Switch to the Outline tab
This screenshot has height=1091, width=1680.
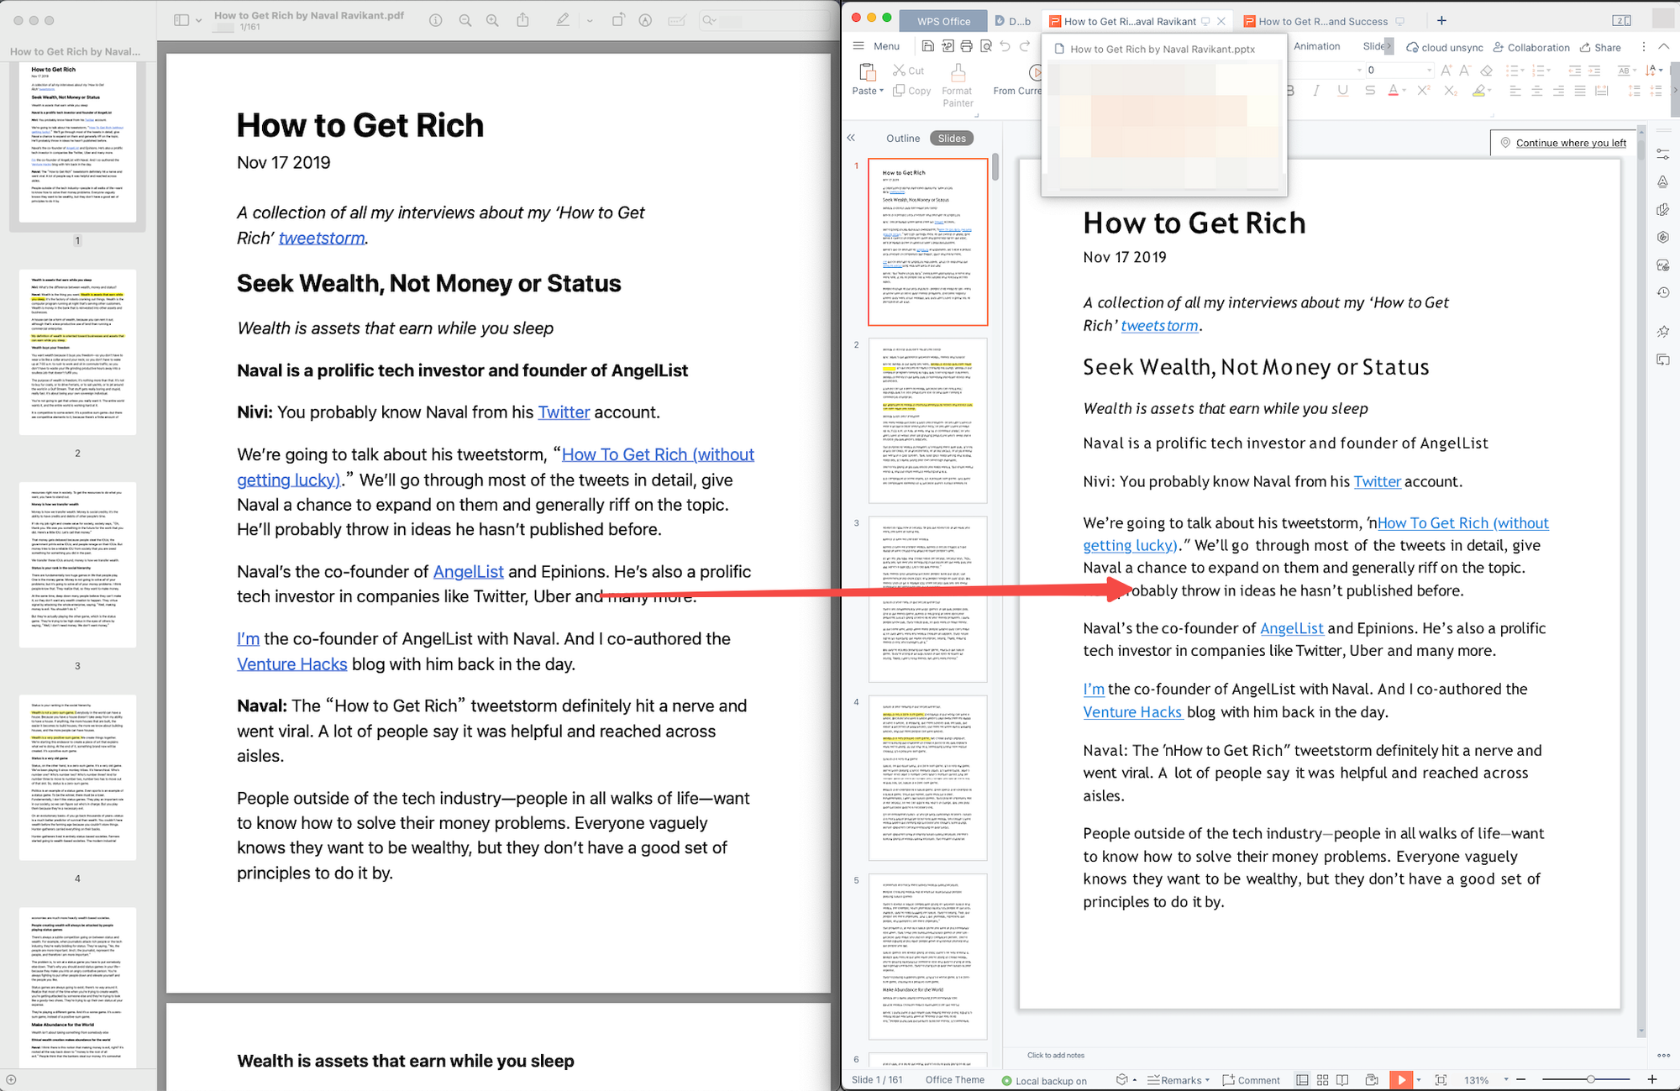pyautogui.click(x=903, y=139)
